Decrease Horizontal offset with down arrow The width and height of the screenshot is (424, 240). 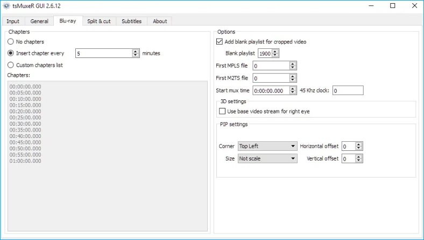click(x=358, y=148)
